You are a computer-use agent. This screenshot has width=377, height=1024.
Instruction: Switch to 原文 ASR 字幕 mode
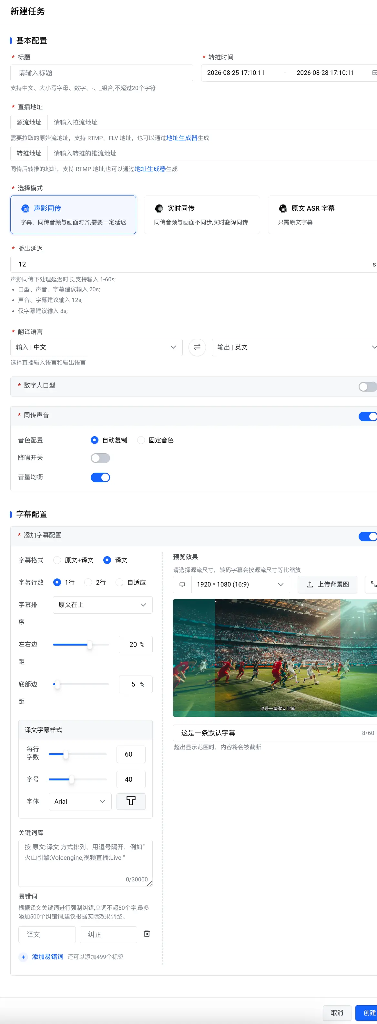(x=322, y=215)
